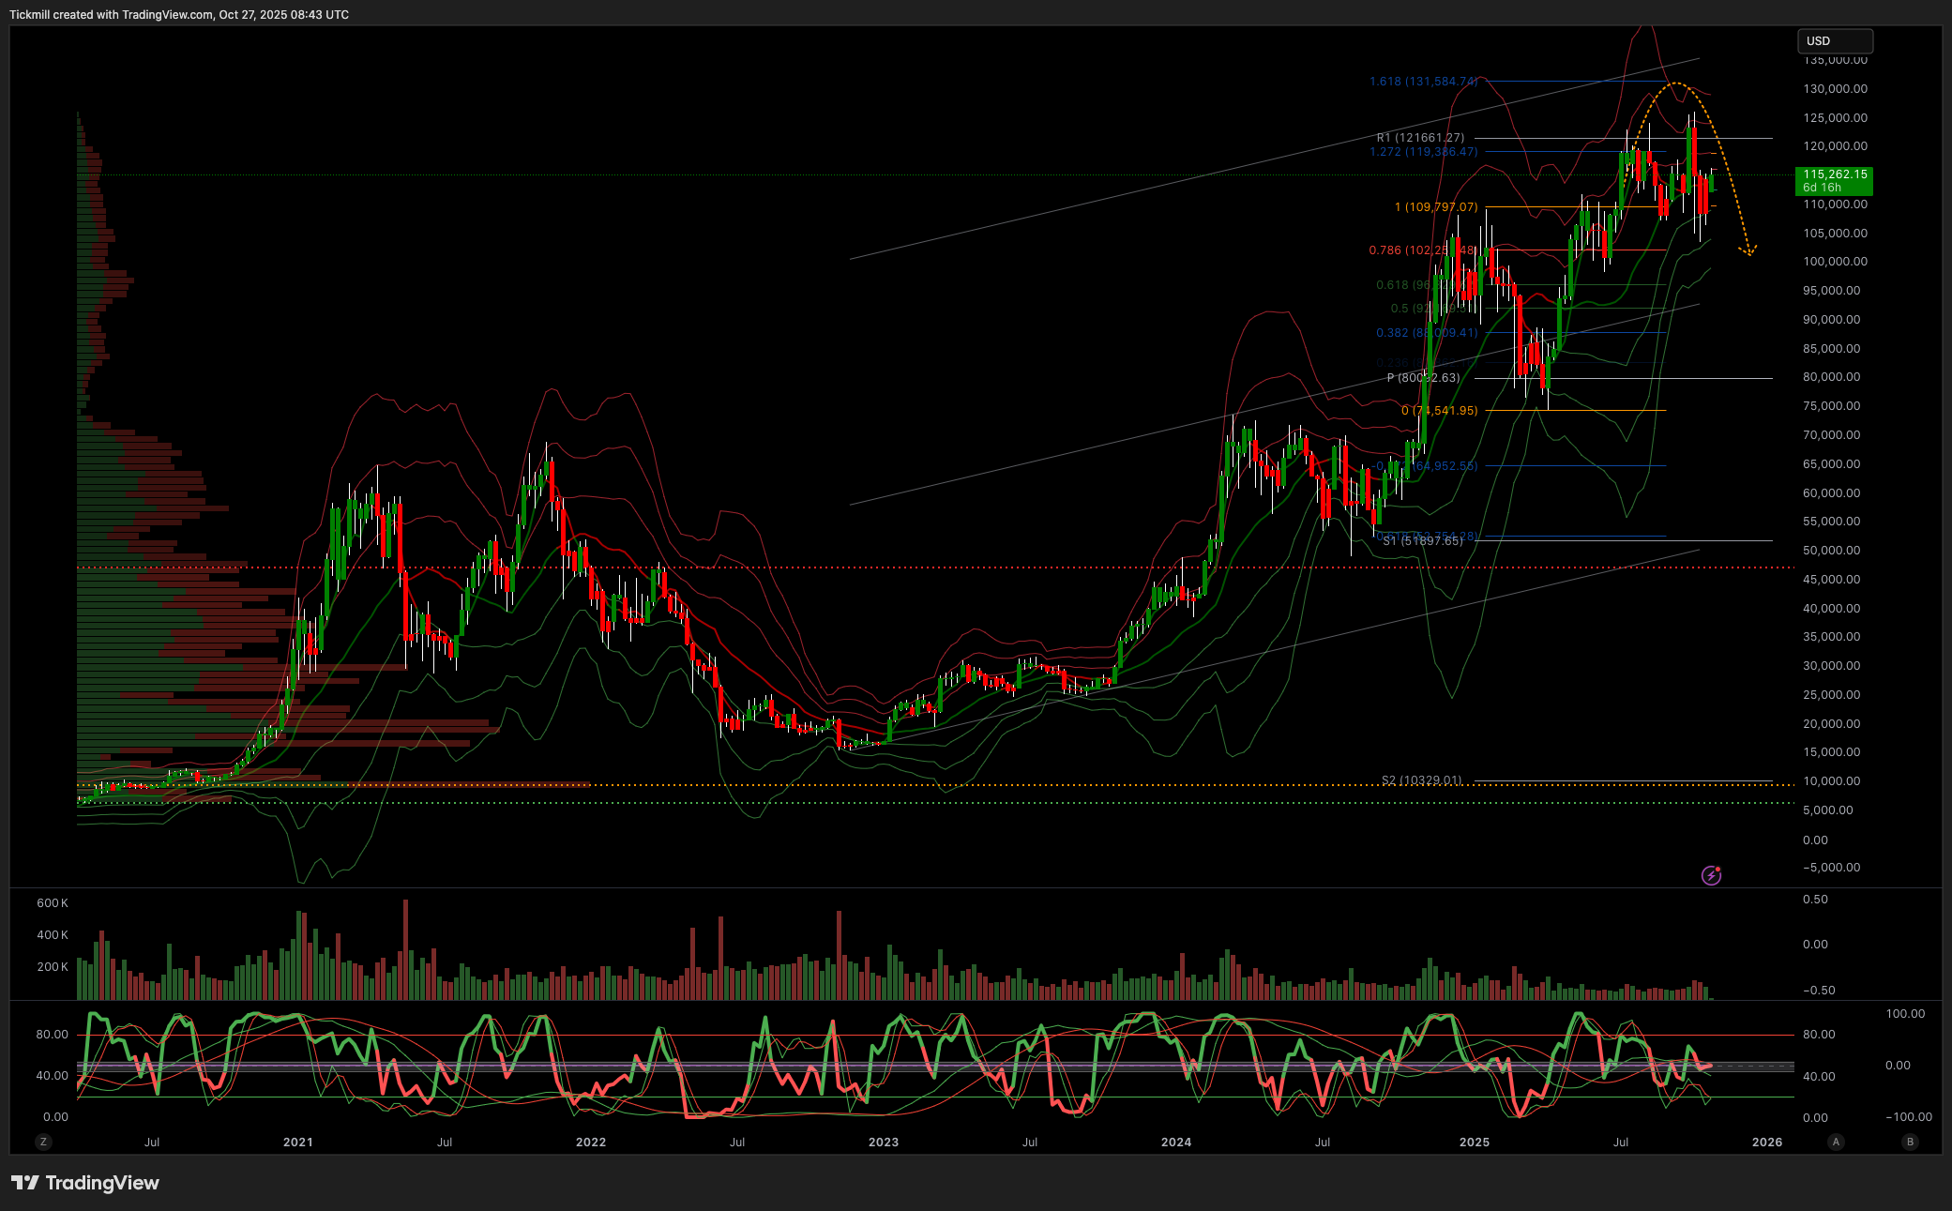Toggle the A auto-scale button
This screenshot has height=1211, width=1952.
point(1836,1142)
